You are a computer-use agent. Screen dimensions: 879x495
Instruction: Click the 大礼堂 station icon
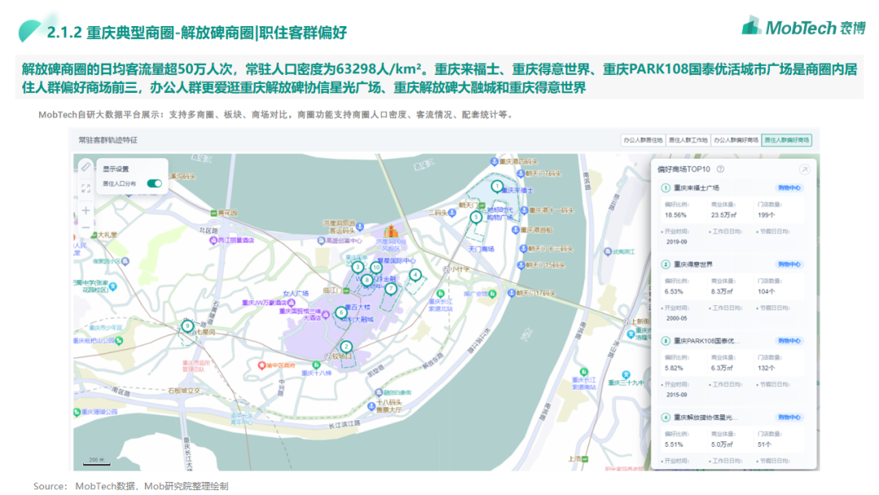pyautogui.click(x=94, y=235)
